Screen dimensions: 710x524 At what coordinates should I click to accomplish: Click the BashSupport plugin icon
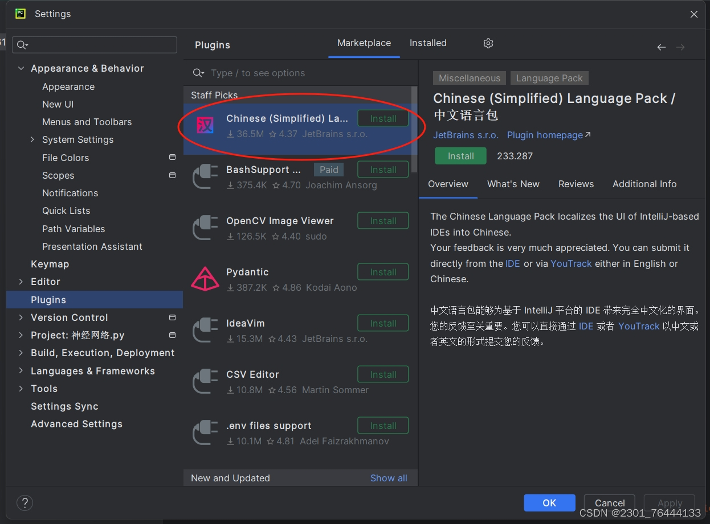point(205,177)
